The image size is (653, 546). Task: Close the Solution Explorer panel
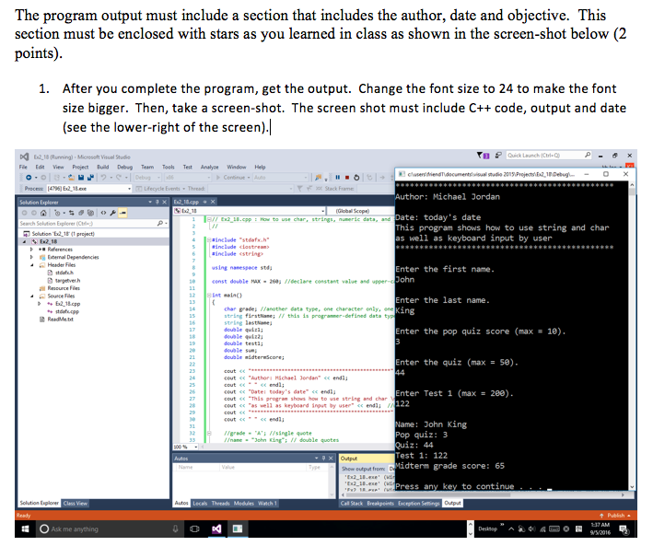click(x=165, y=202)
